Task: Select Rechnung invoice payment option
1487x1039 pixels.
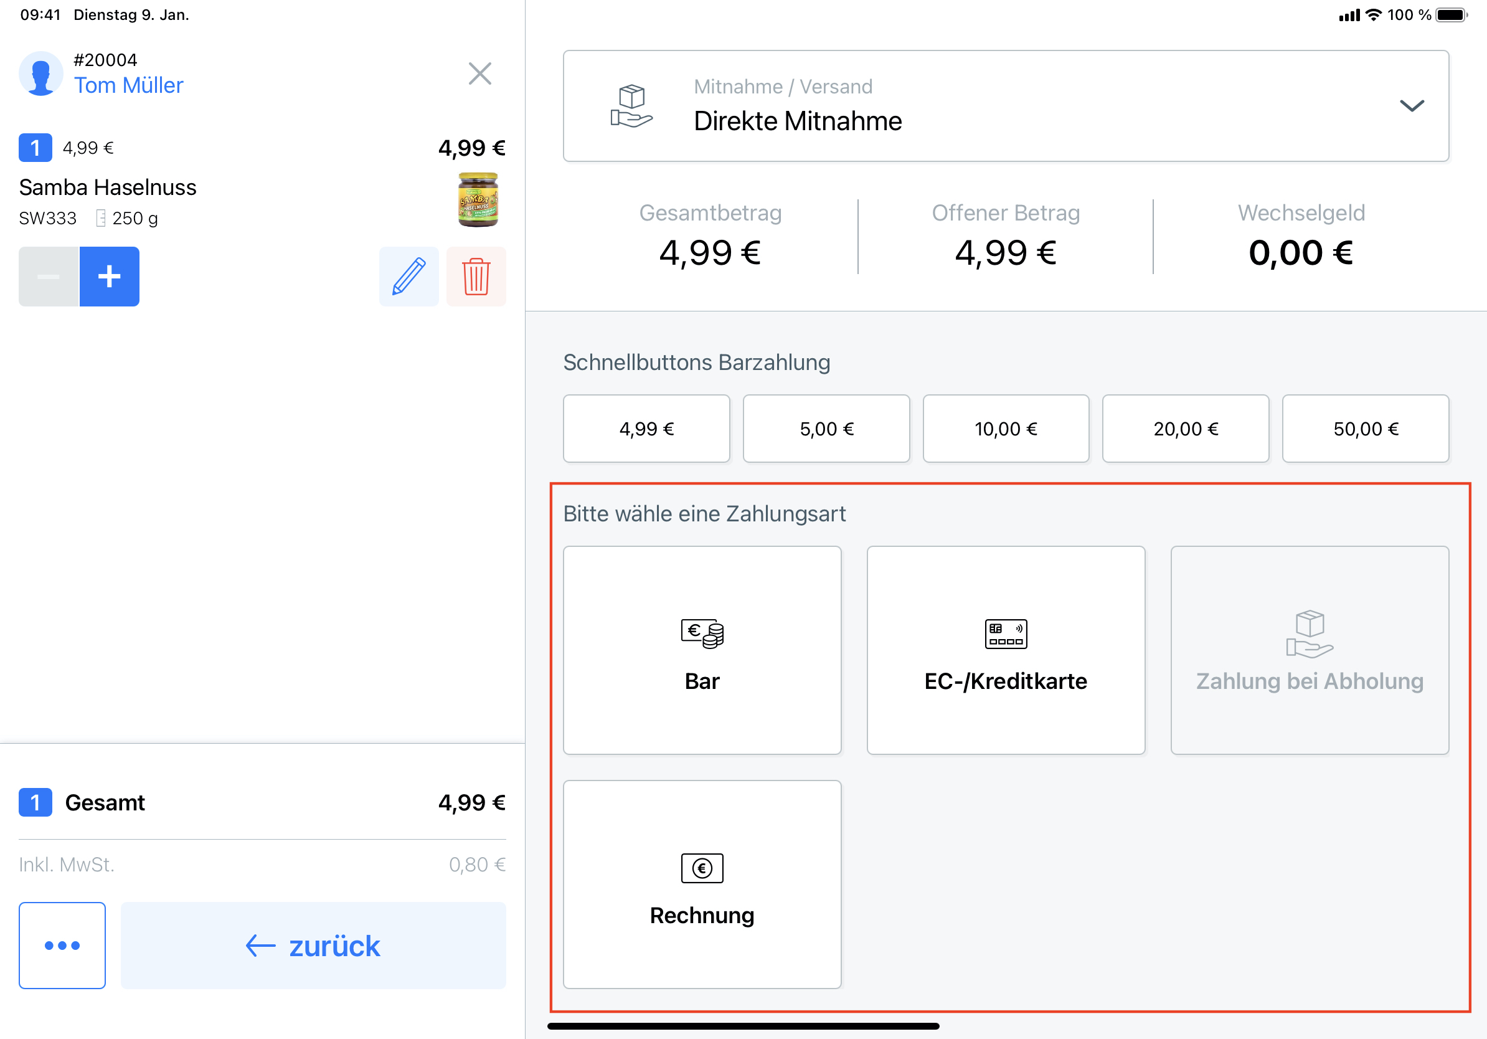Action: click(x=702, y=884)
